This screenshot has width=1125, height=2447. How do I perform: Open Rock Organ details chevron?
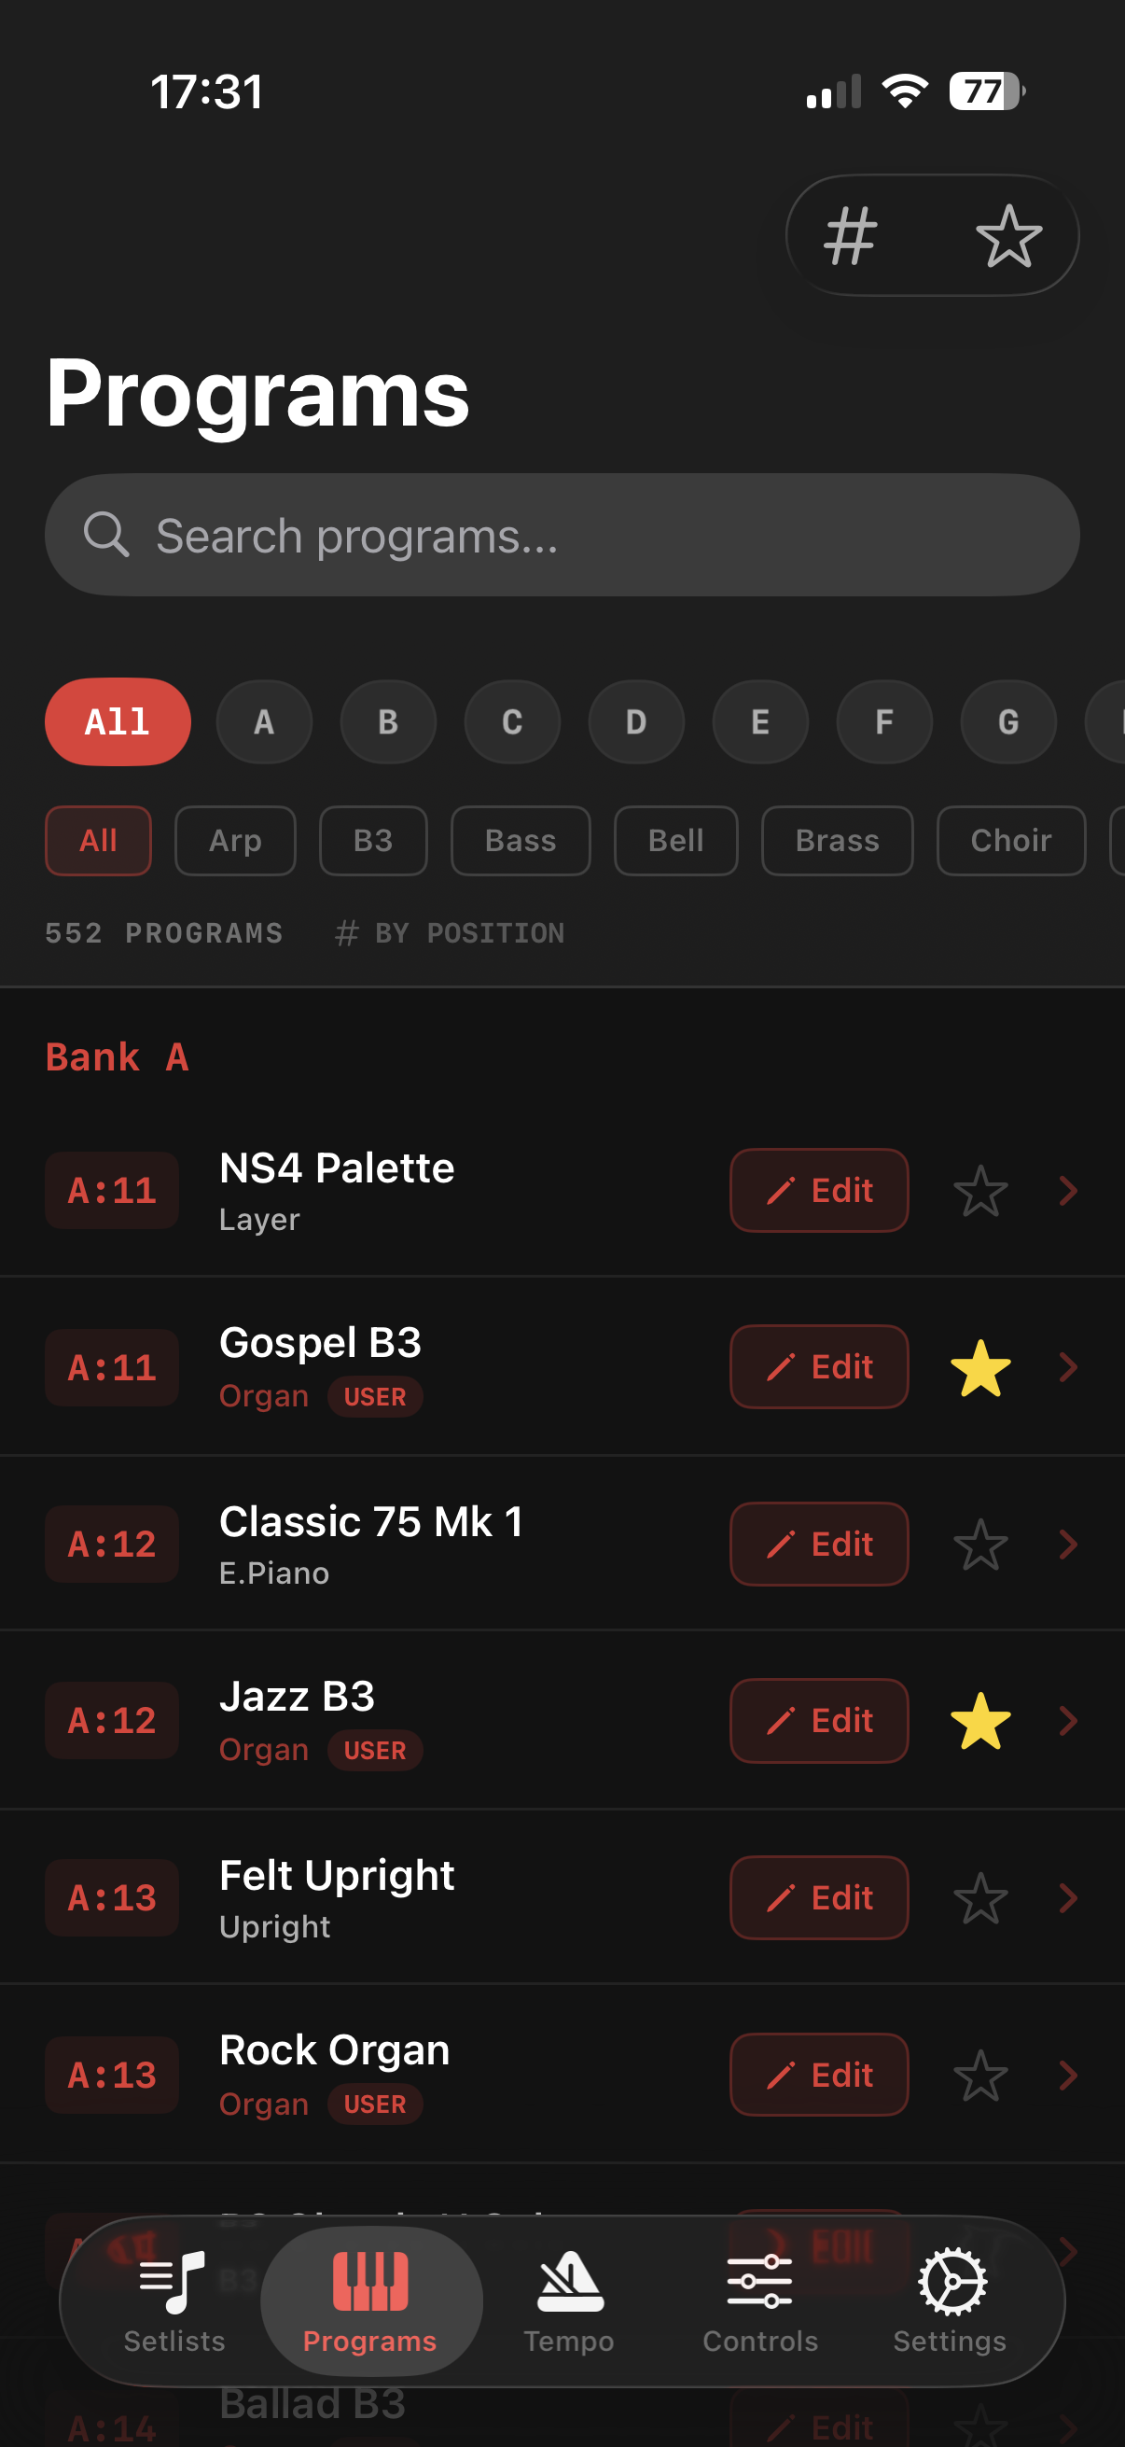tap(1068, 2076)
